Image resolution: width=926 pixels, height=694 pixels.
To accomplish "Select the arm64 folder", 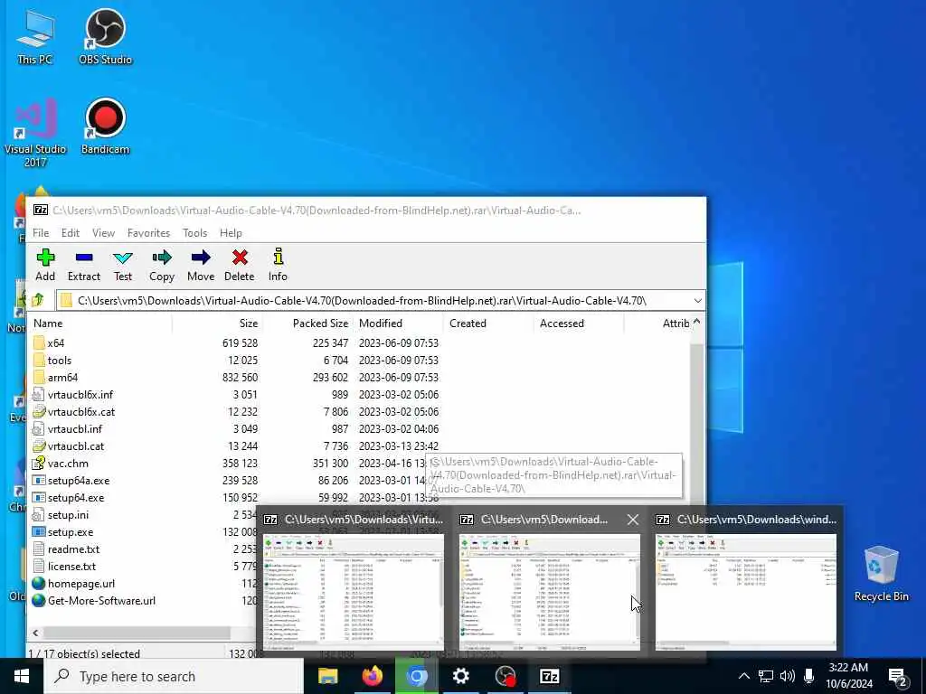I will (x=62, y=377).
